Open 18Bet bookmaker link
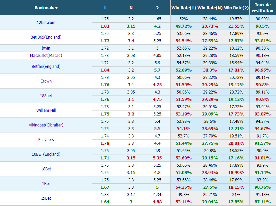 pos(46,169)
